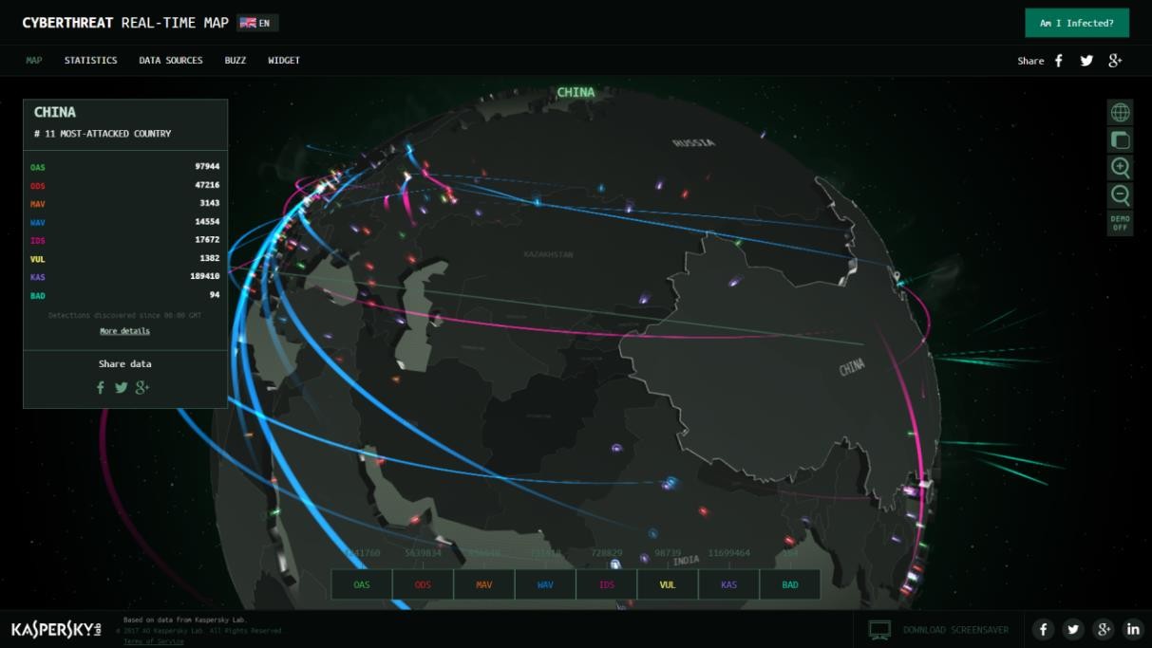Open the EN language selector
The image size is (1152, 648).
[x=257, y=23]
